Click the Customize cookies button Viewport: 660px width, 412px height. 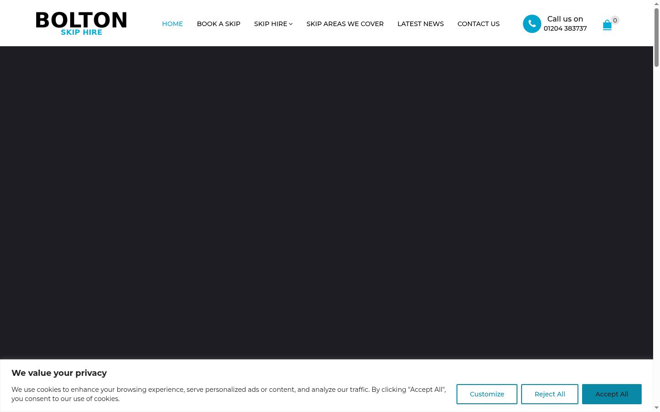(487, 394)
